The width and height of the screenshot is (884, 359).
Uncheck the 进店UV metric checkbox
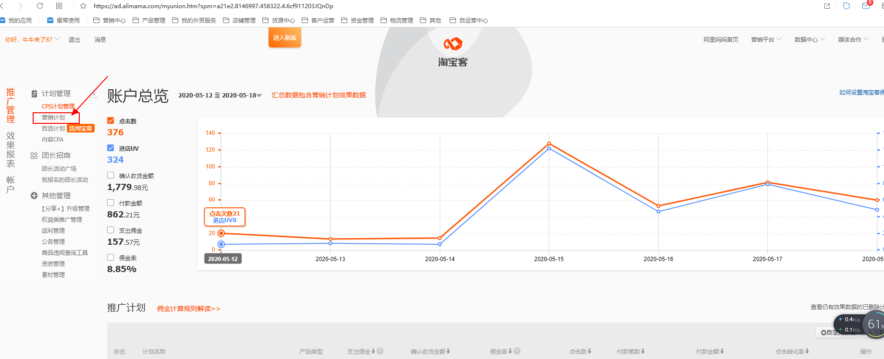[x=110, y=148]
